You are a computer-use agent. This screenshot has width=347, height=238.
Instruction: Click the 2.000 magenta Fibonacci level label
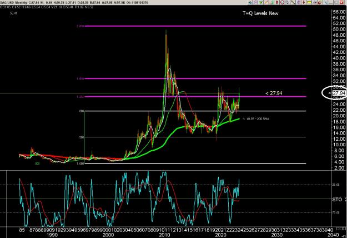80,26
